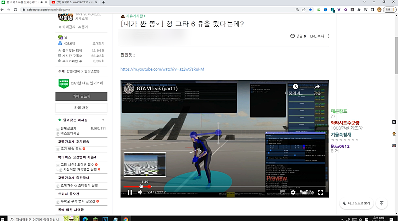Open the 통계 statistics link
The image size is (398, 221).
pos(83,27)
